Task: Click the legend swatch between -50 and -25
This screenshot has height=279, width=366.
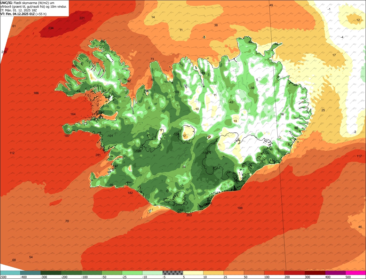Action: 112,273
